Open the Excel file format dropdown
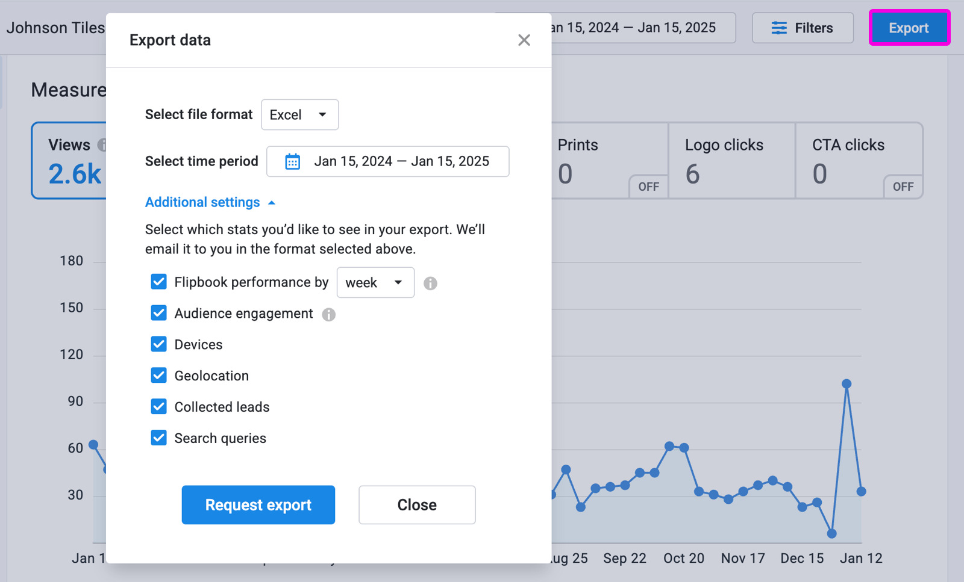This screenshot has width=964, height=582. coord(299,114)
